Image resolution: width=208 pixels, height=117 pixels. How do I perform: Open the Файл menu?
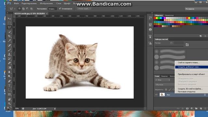16,4
